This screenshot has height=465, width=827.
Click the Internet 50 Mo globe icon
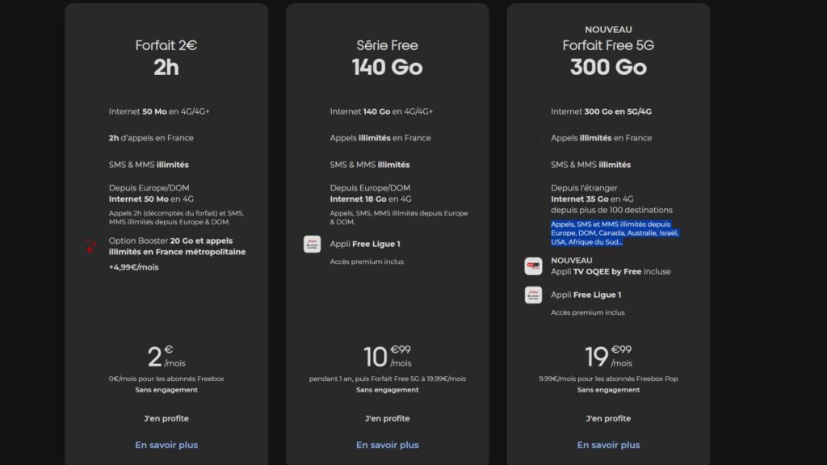coord(92,111)
